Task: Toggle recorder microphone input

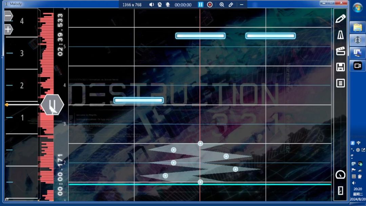Action: coord(168,5)
